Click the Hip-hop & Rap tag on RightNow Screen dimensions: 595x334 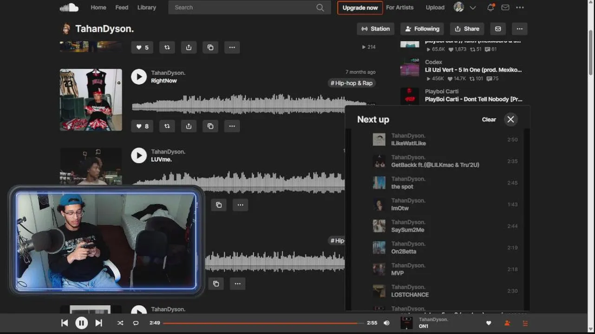tap(351, 83)
